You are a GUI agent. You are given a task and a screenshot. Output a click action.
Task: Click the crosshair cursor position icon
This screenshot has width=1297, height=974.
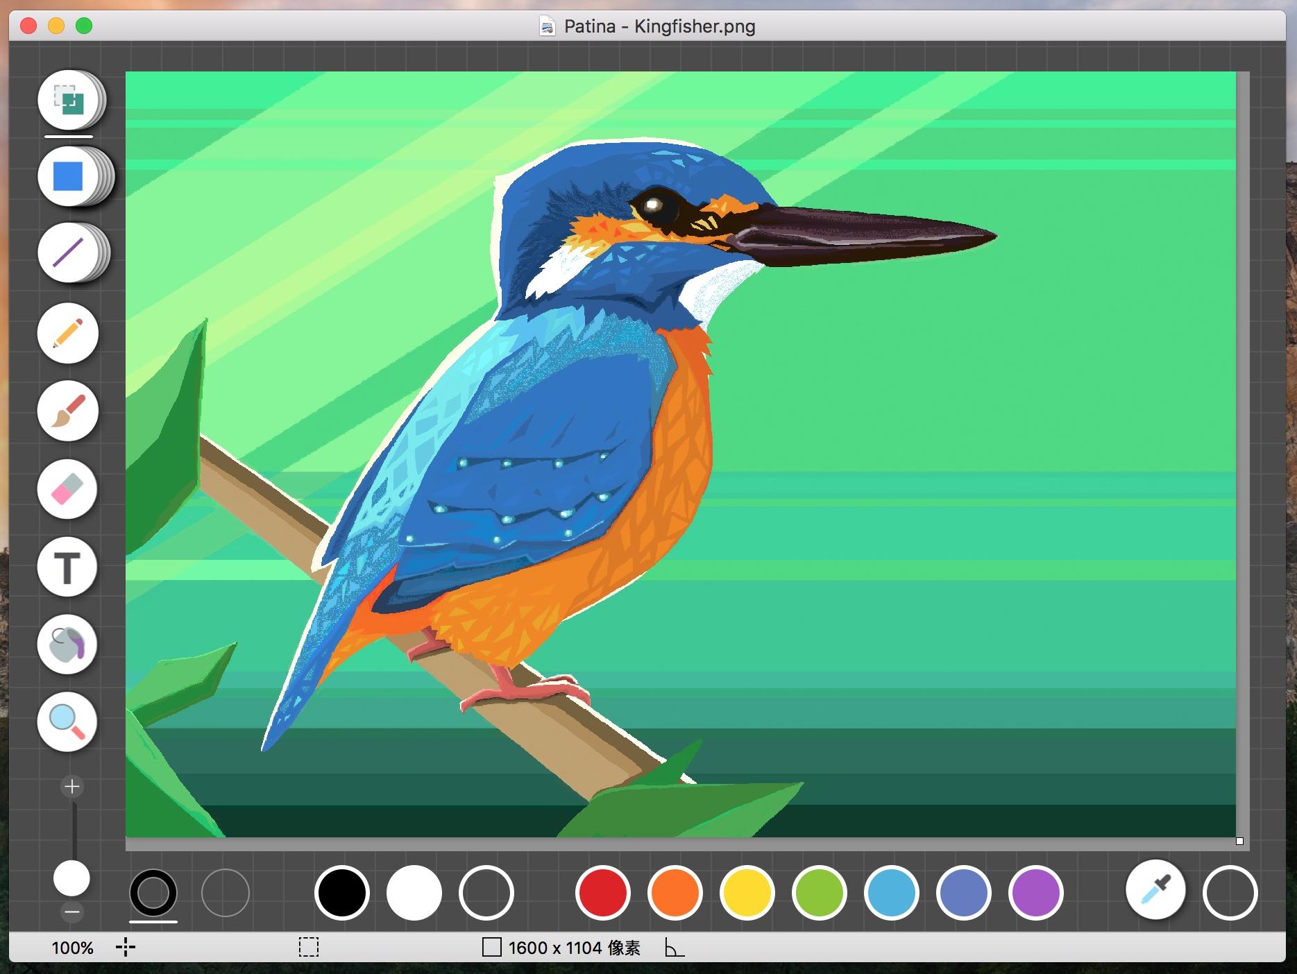tap(126, 947)
